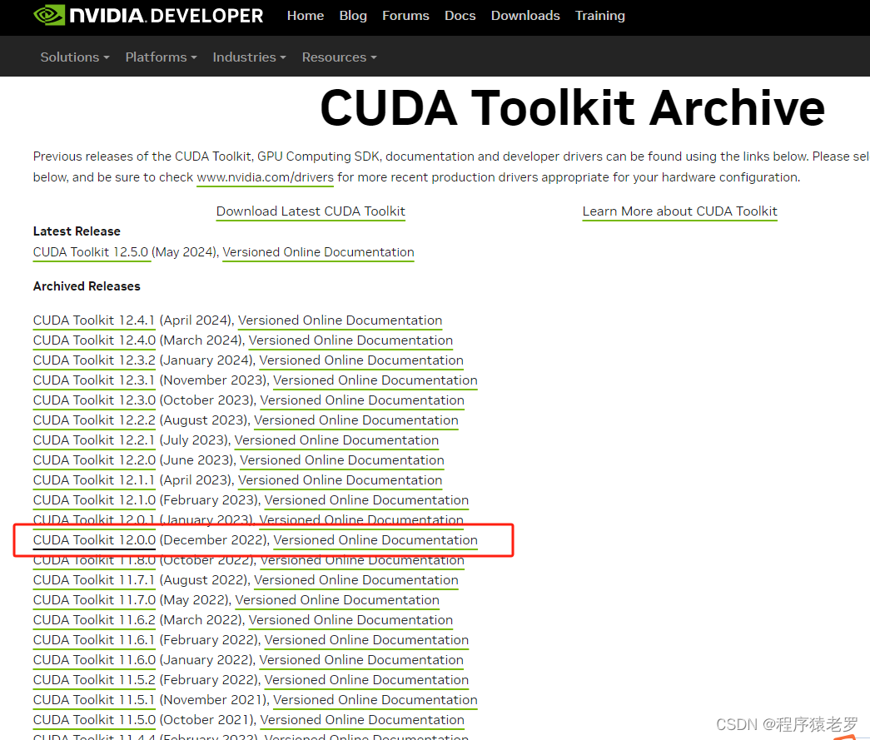This screenshot has height=740, width=870.
Task: Select the Latest Release heading text
Action: coord(77,231)
